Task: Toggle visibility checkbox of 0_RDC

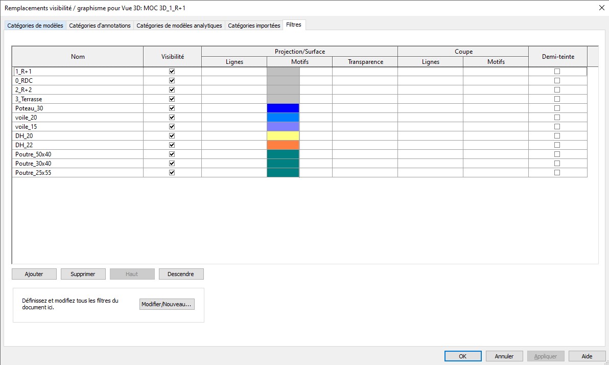Action: 172,80
